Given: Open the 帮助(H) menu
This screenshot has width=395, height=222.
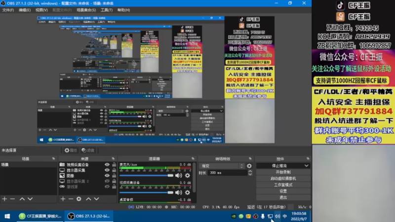Looking at the screenshot, I should pos(123,10).
